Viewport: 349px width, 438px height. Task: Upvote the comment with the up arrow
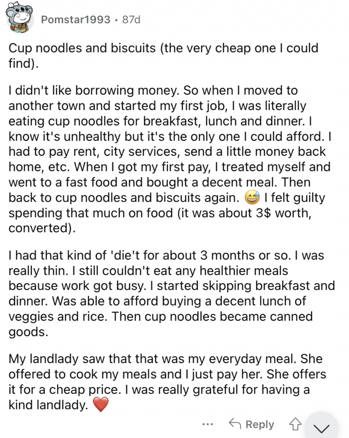(x=295, y=424)
